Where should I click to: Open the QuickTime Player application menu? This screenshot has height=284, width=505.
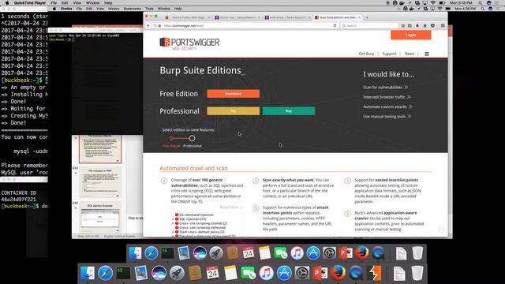tap(30, 3)
